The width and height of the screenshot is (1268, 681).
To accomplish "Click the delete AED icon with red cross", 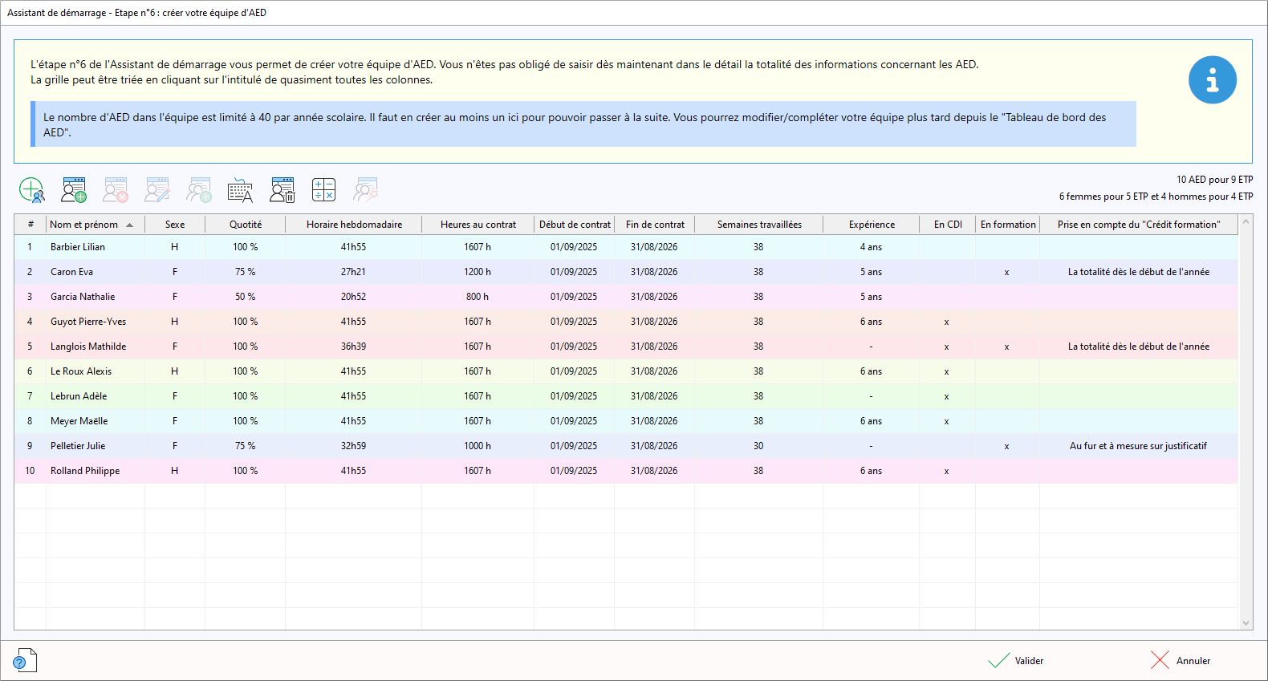I will coord(116,190).
